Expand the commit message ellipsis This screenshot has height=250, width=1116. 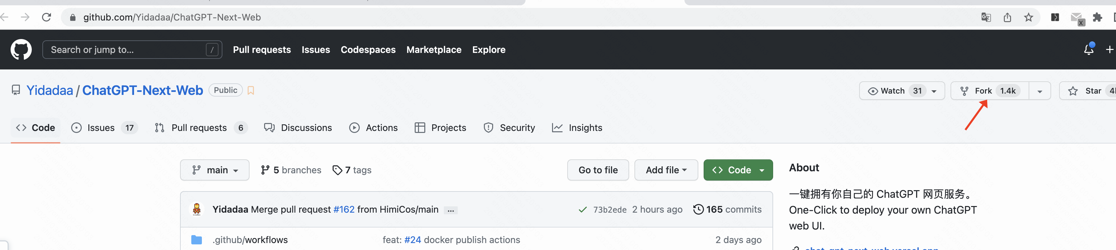click(450, 210)
